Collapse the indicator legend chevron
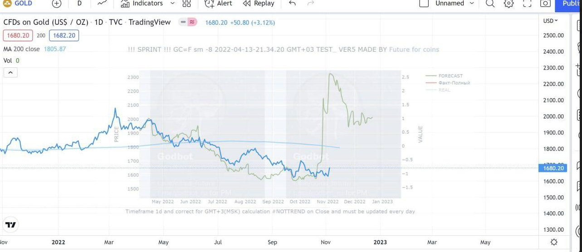 pyautogui.click(x=10, y=72)
